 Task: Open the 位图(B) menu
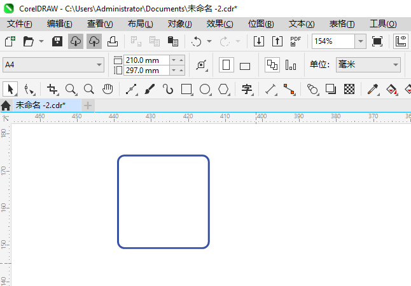click(x=261, y=24)
